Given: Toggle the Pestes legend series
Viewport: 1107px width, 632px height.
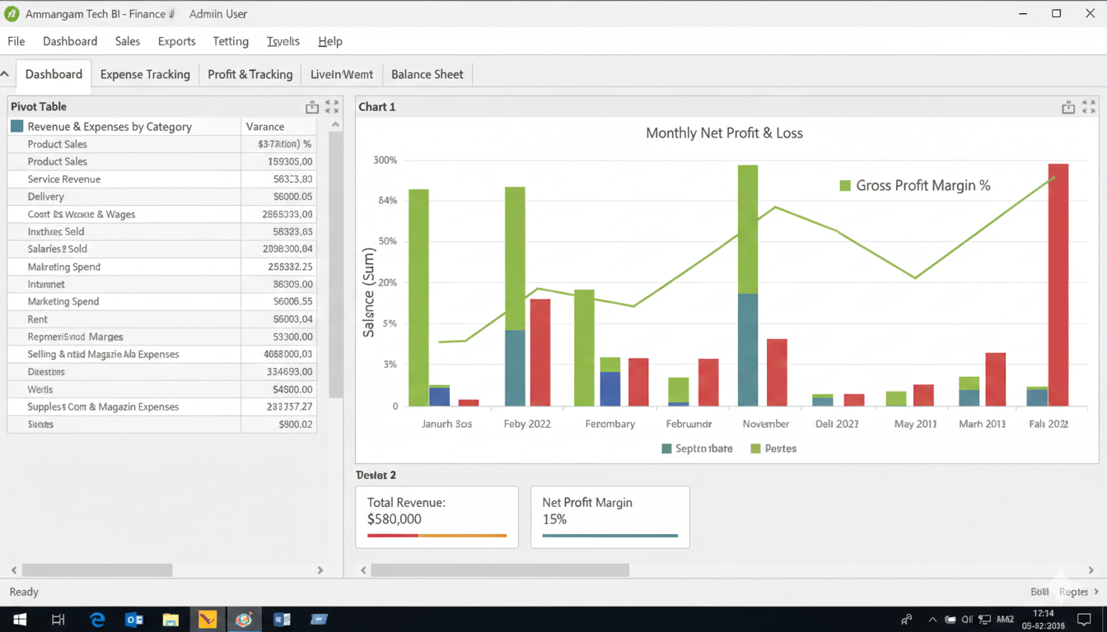Looking at the screenshot, I should coord(755,448).
